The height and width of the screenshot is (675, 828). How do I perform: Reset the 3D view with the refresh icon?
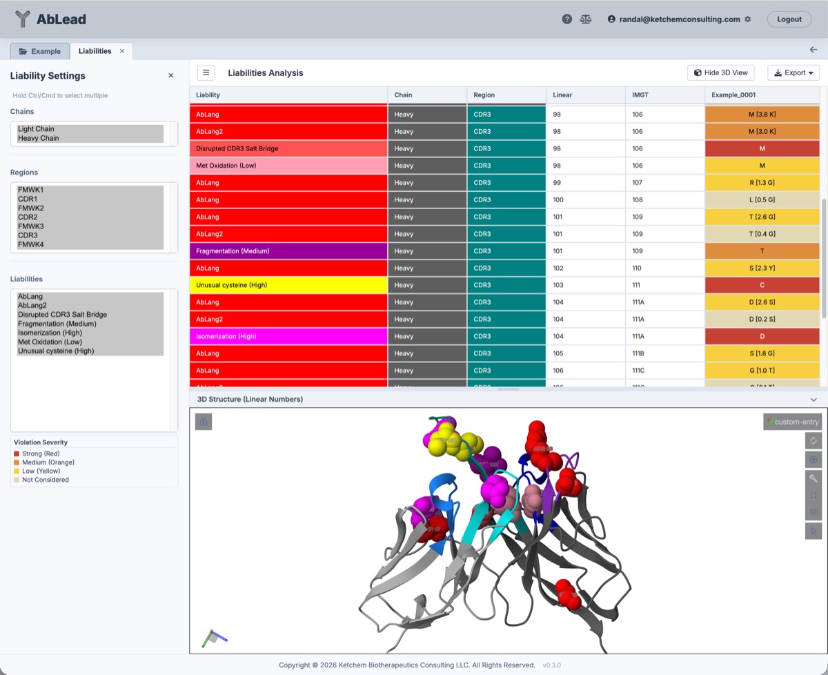[814, 440]
